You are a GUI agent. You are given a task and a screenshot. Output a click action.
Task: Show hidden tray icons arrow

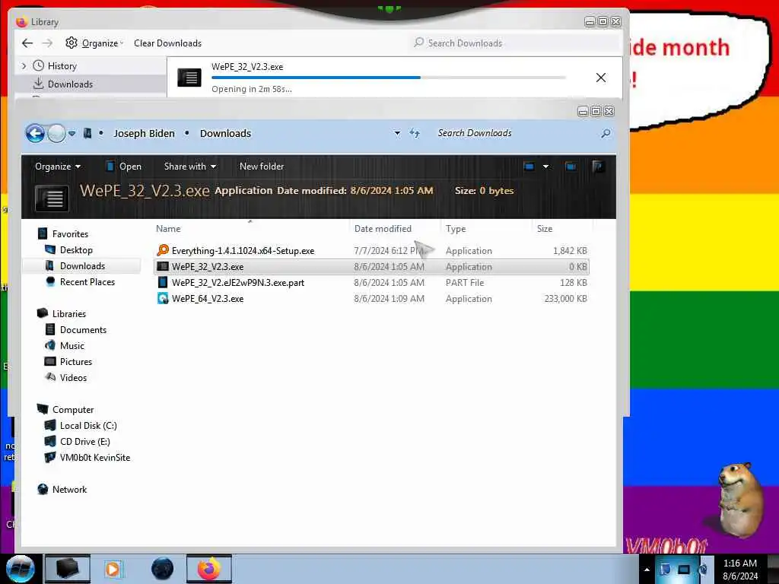(647, 570)
